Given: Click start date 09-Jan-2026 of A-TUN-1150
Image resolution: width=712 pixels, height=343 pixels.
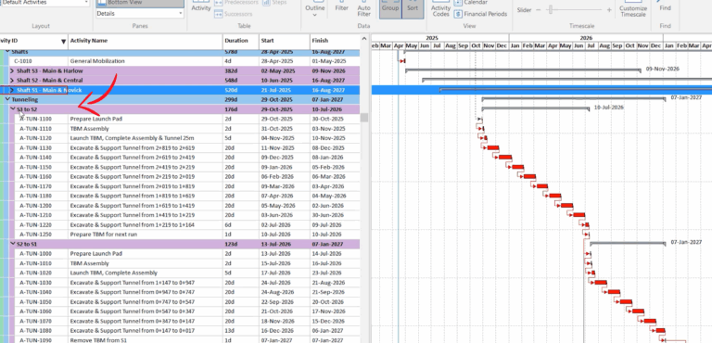Looking at the screenshot, I should (x=277, y=167).
